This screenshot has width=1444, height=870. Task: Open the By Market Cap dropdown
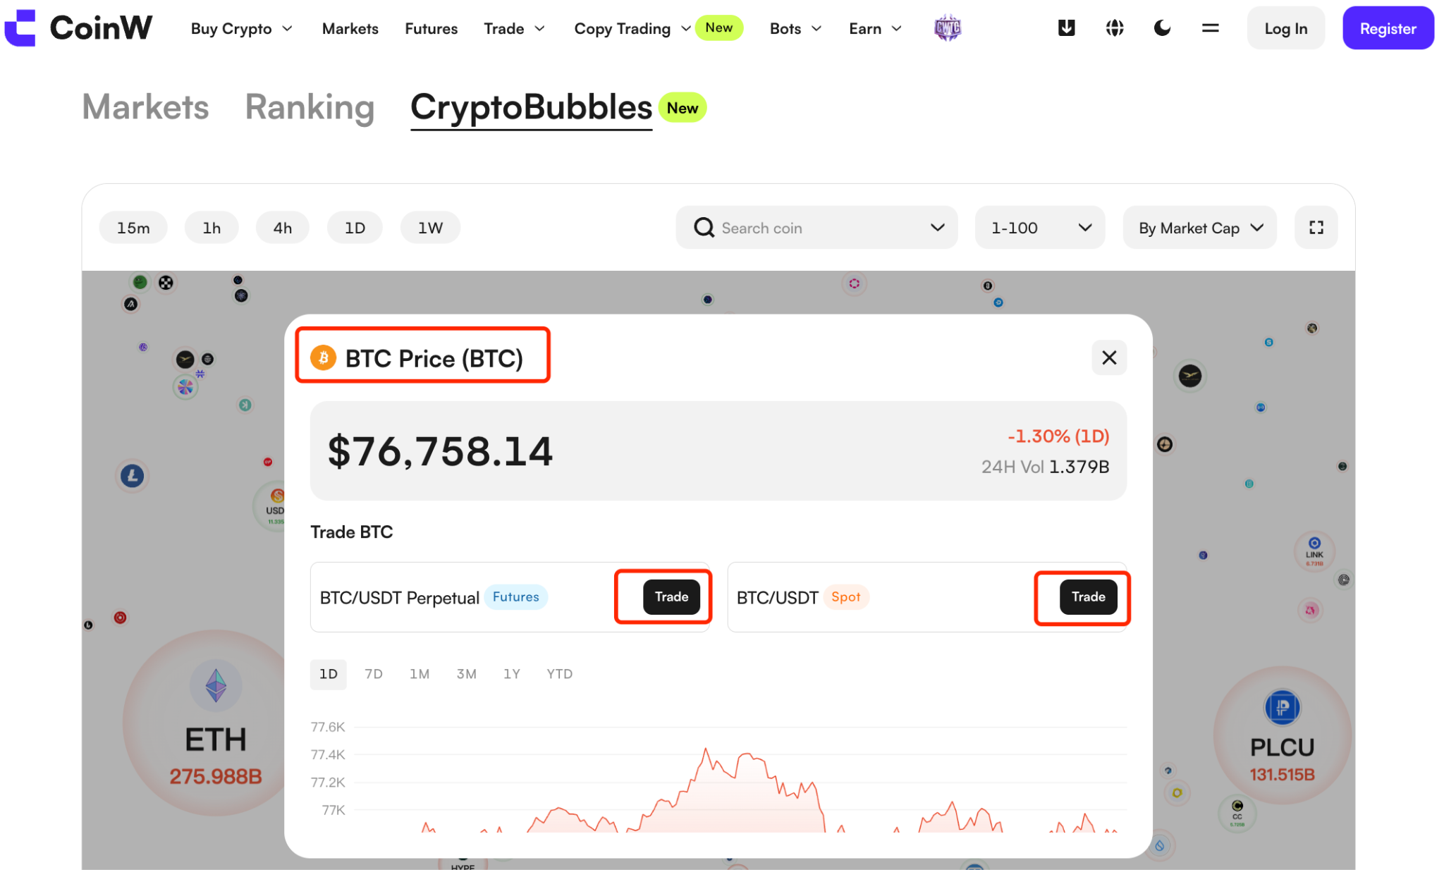pos(1199,228)
